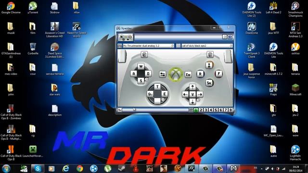Switch to Xpadder set 6

point(220,110)
